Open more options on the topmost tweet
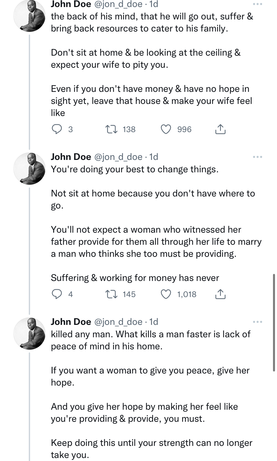The width and height of the screenshot is (277, 461). point(257,4)
